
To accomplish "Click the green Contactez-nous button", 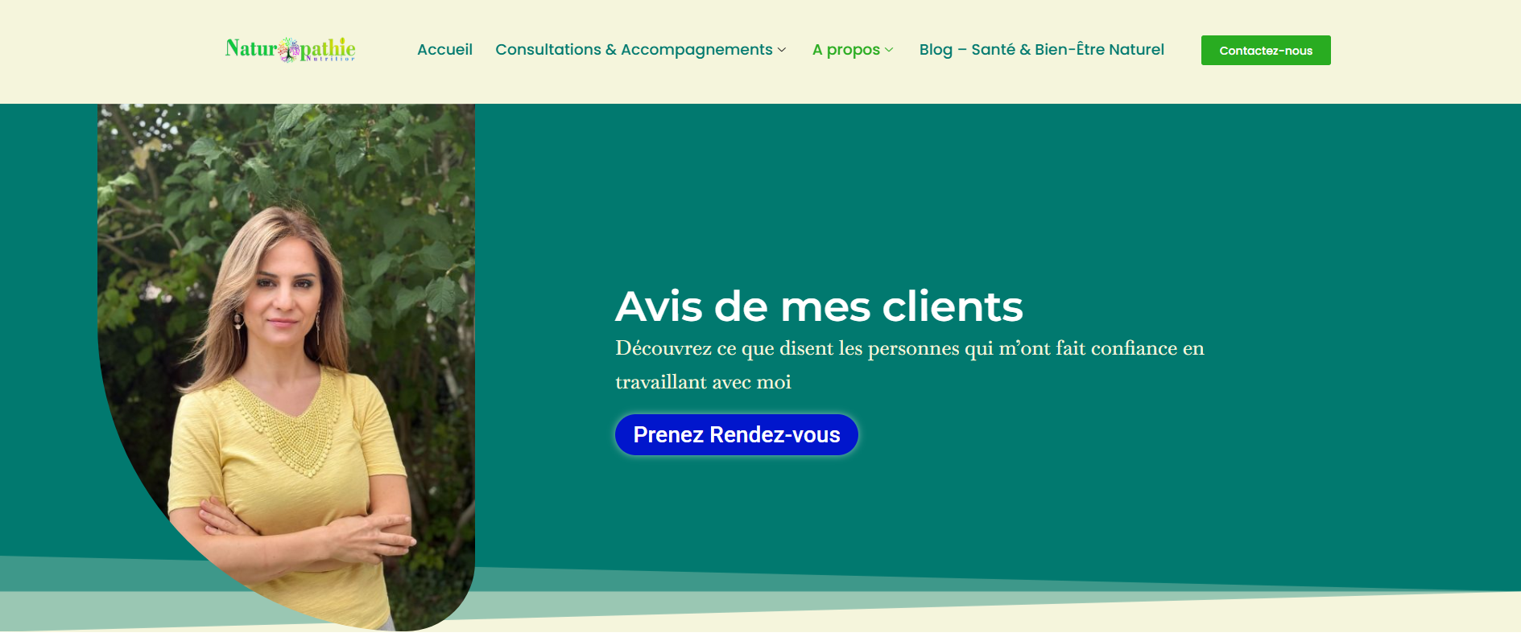I will coord(1266,50).
